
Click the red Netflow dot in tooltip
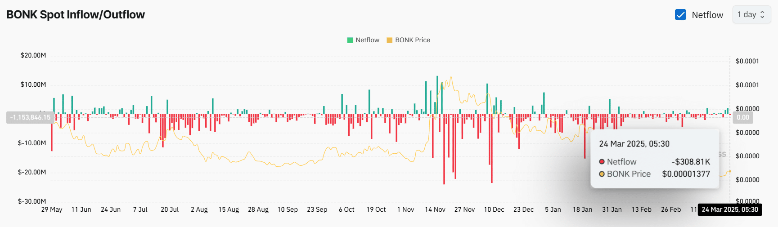coord(602,162)
